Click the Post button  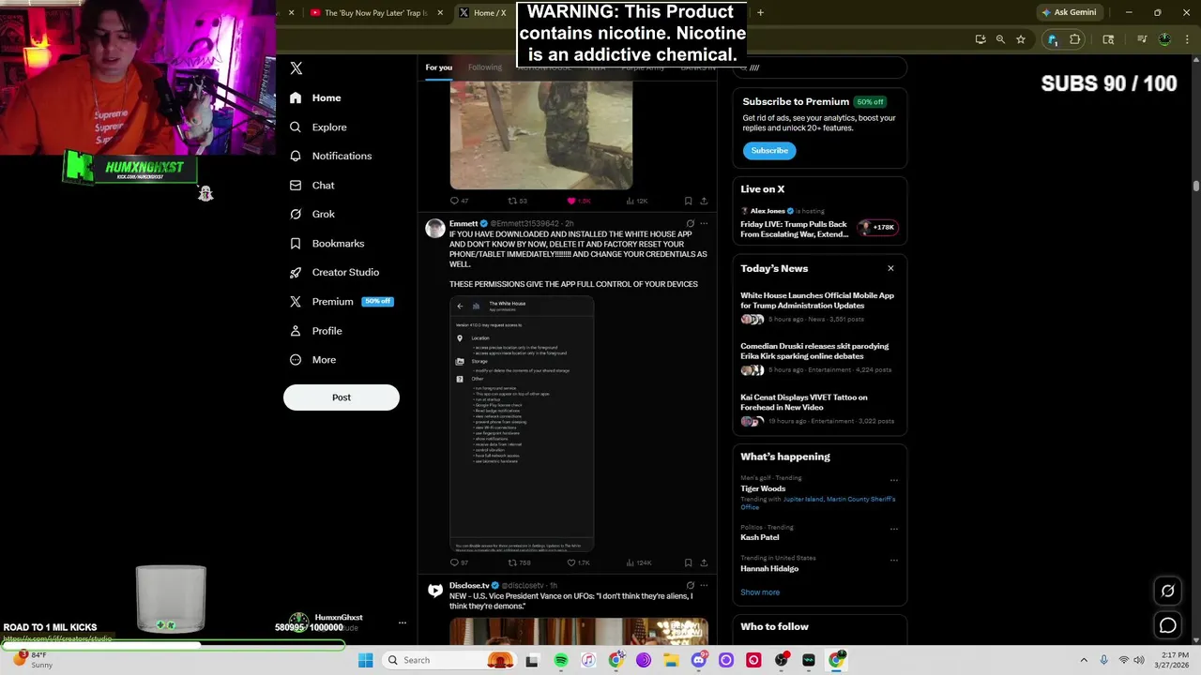coord(342,397)
